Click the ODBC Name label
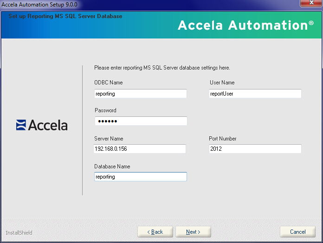 pyautogui.click(x=108, y=83)
